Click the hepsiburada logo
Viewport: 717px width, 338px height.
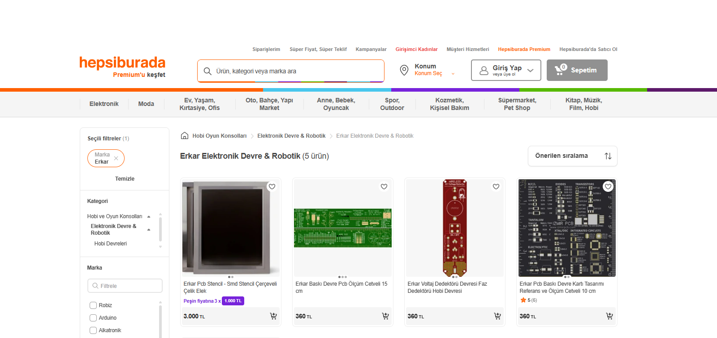coord(122,63)
